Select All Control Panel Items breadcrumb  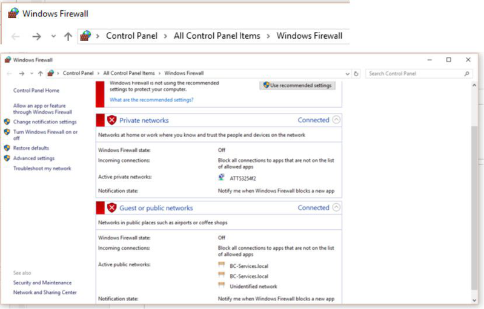[128, 74]
